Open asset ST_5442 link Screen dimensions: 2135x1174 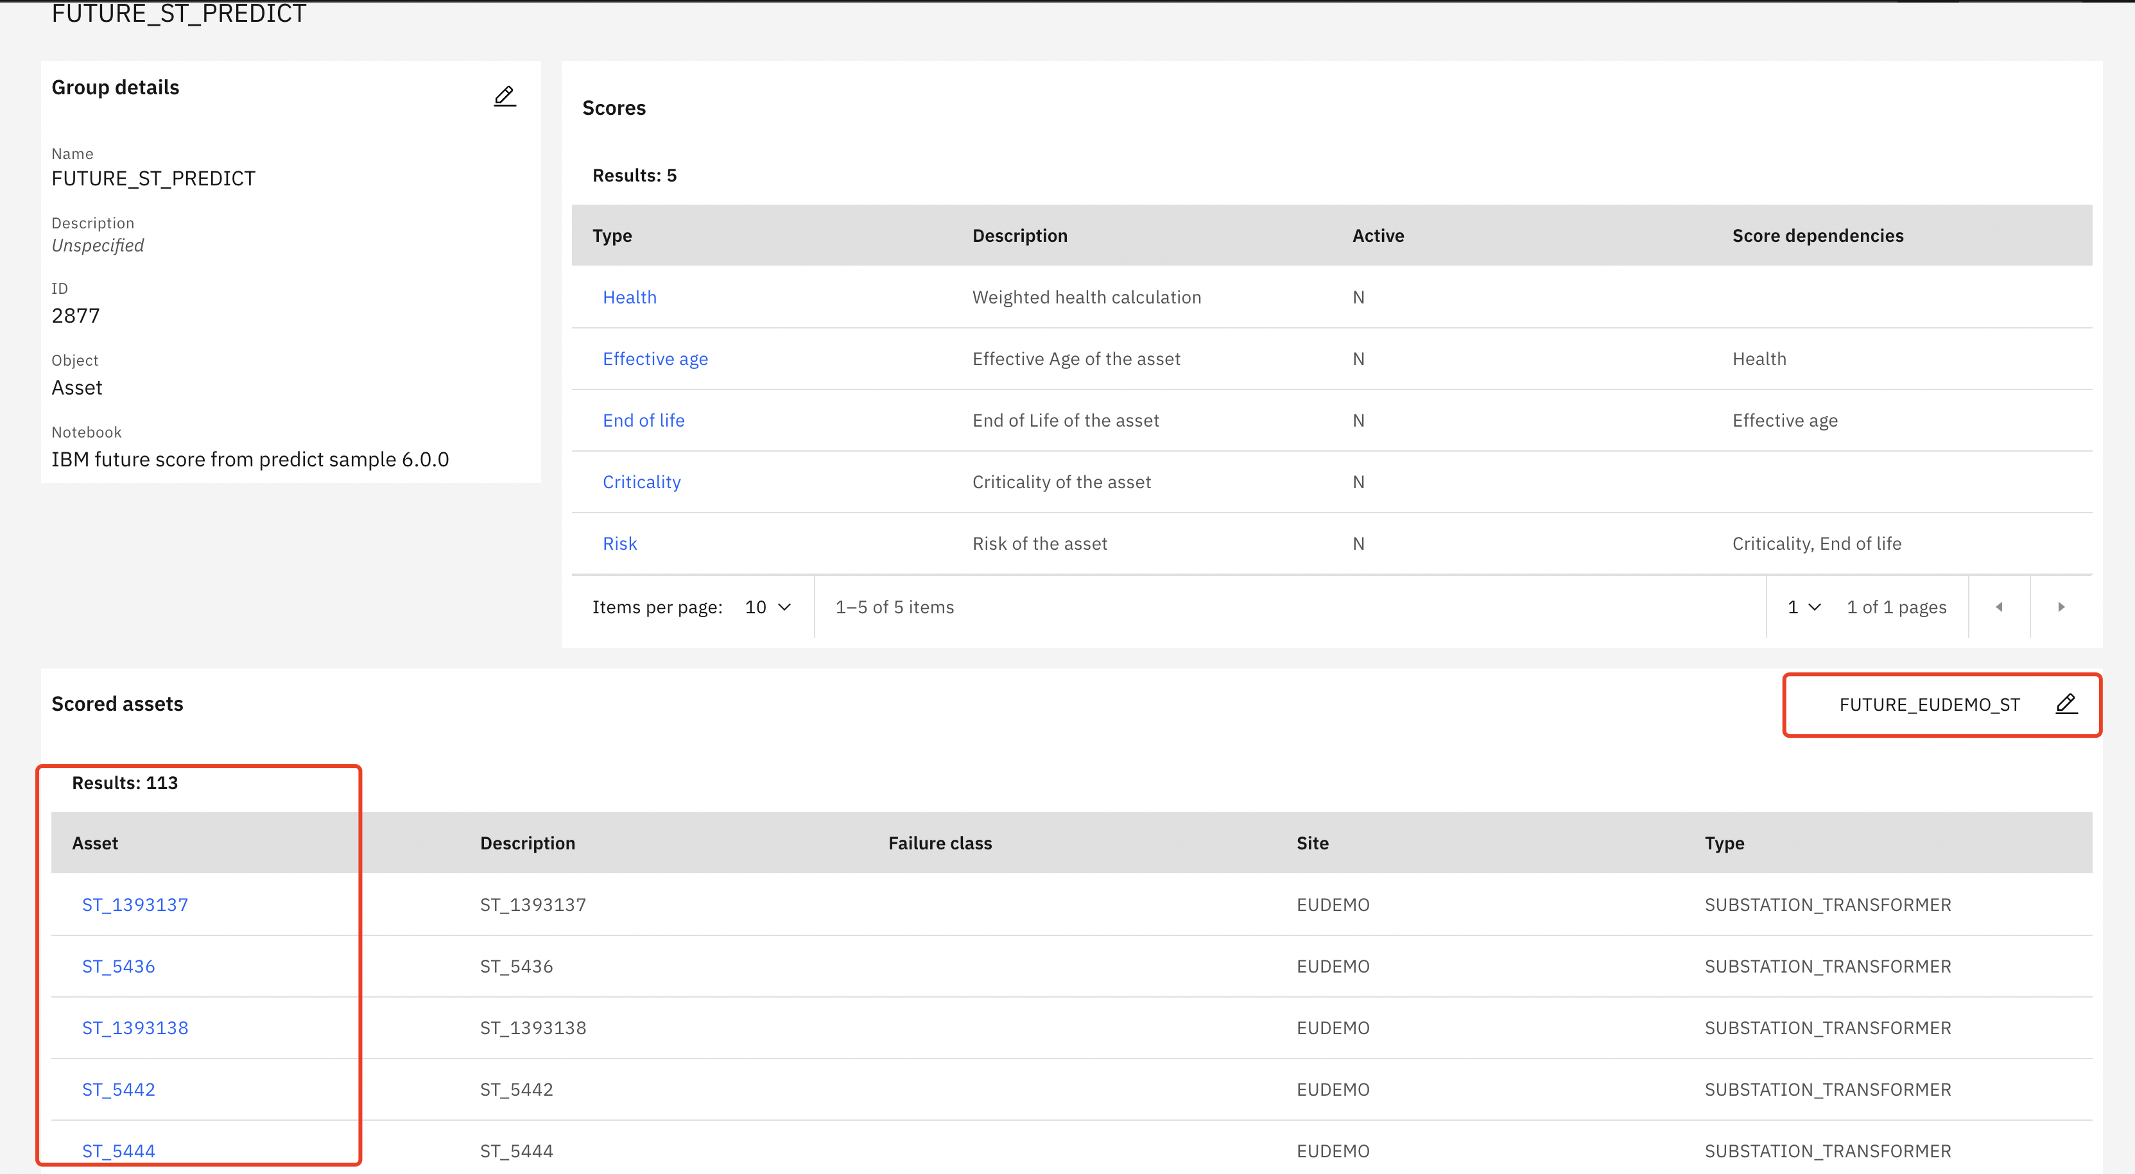tap(119, 1089)
